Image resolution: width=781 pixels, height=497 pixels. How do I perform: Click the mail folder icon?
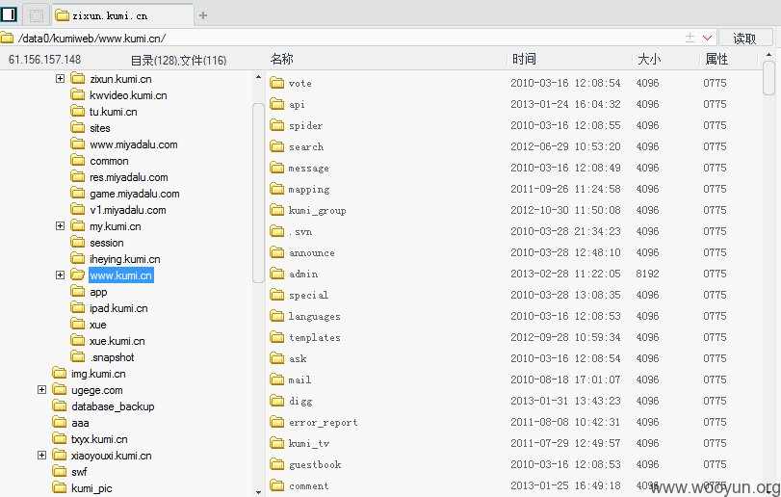(277, 379)
